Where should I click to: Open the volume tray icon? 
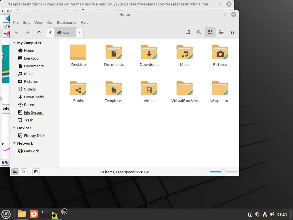[272, 214]
